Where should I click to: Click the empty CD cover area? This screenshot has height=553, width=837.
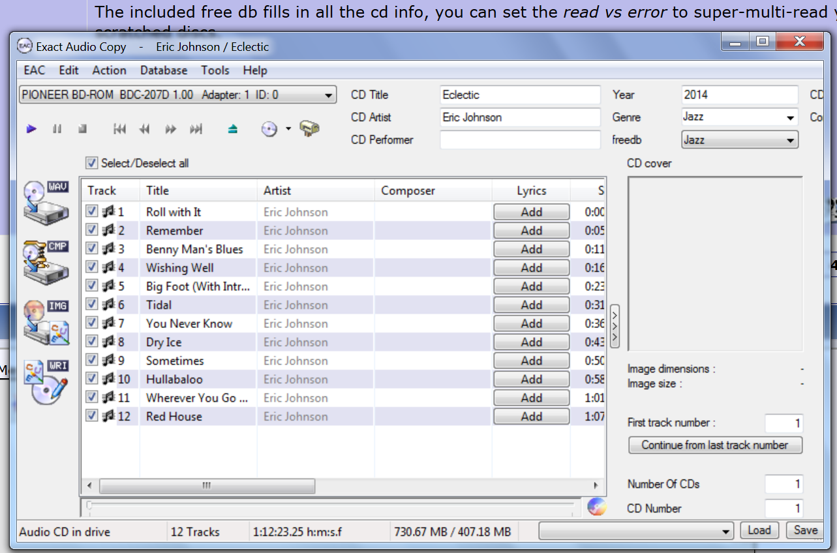point(715,264)
